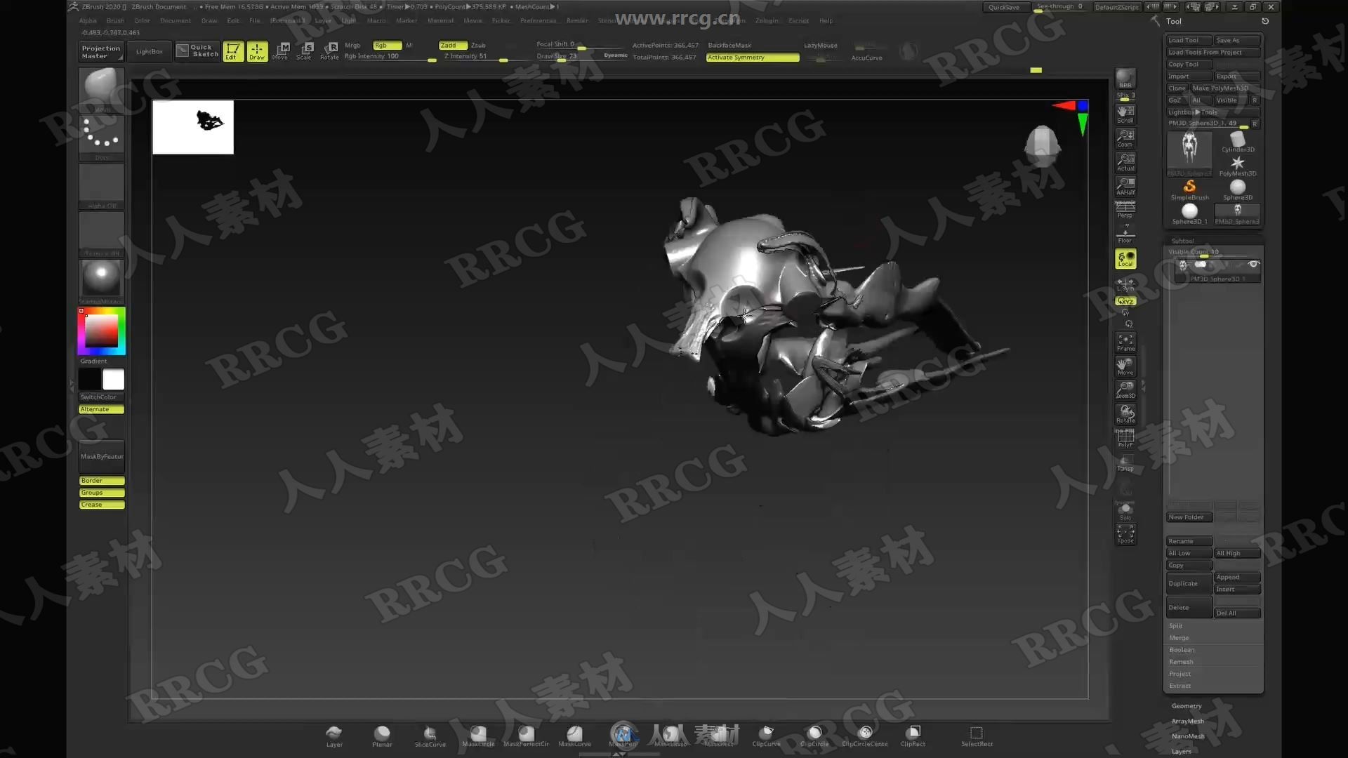
Task: Open the Render menu
Action: pyautogui.click(x=577, y=20)
